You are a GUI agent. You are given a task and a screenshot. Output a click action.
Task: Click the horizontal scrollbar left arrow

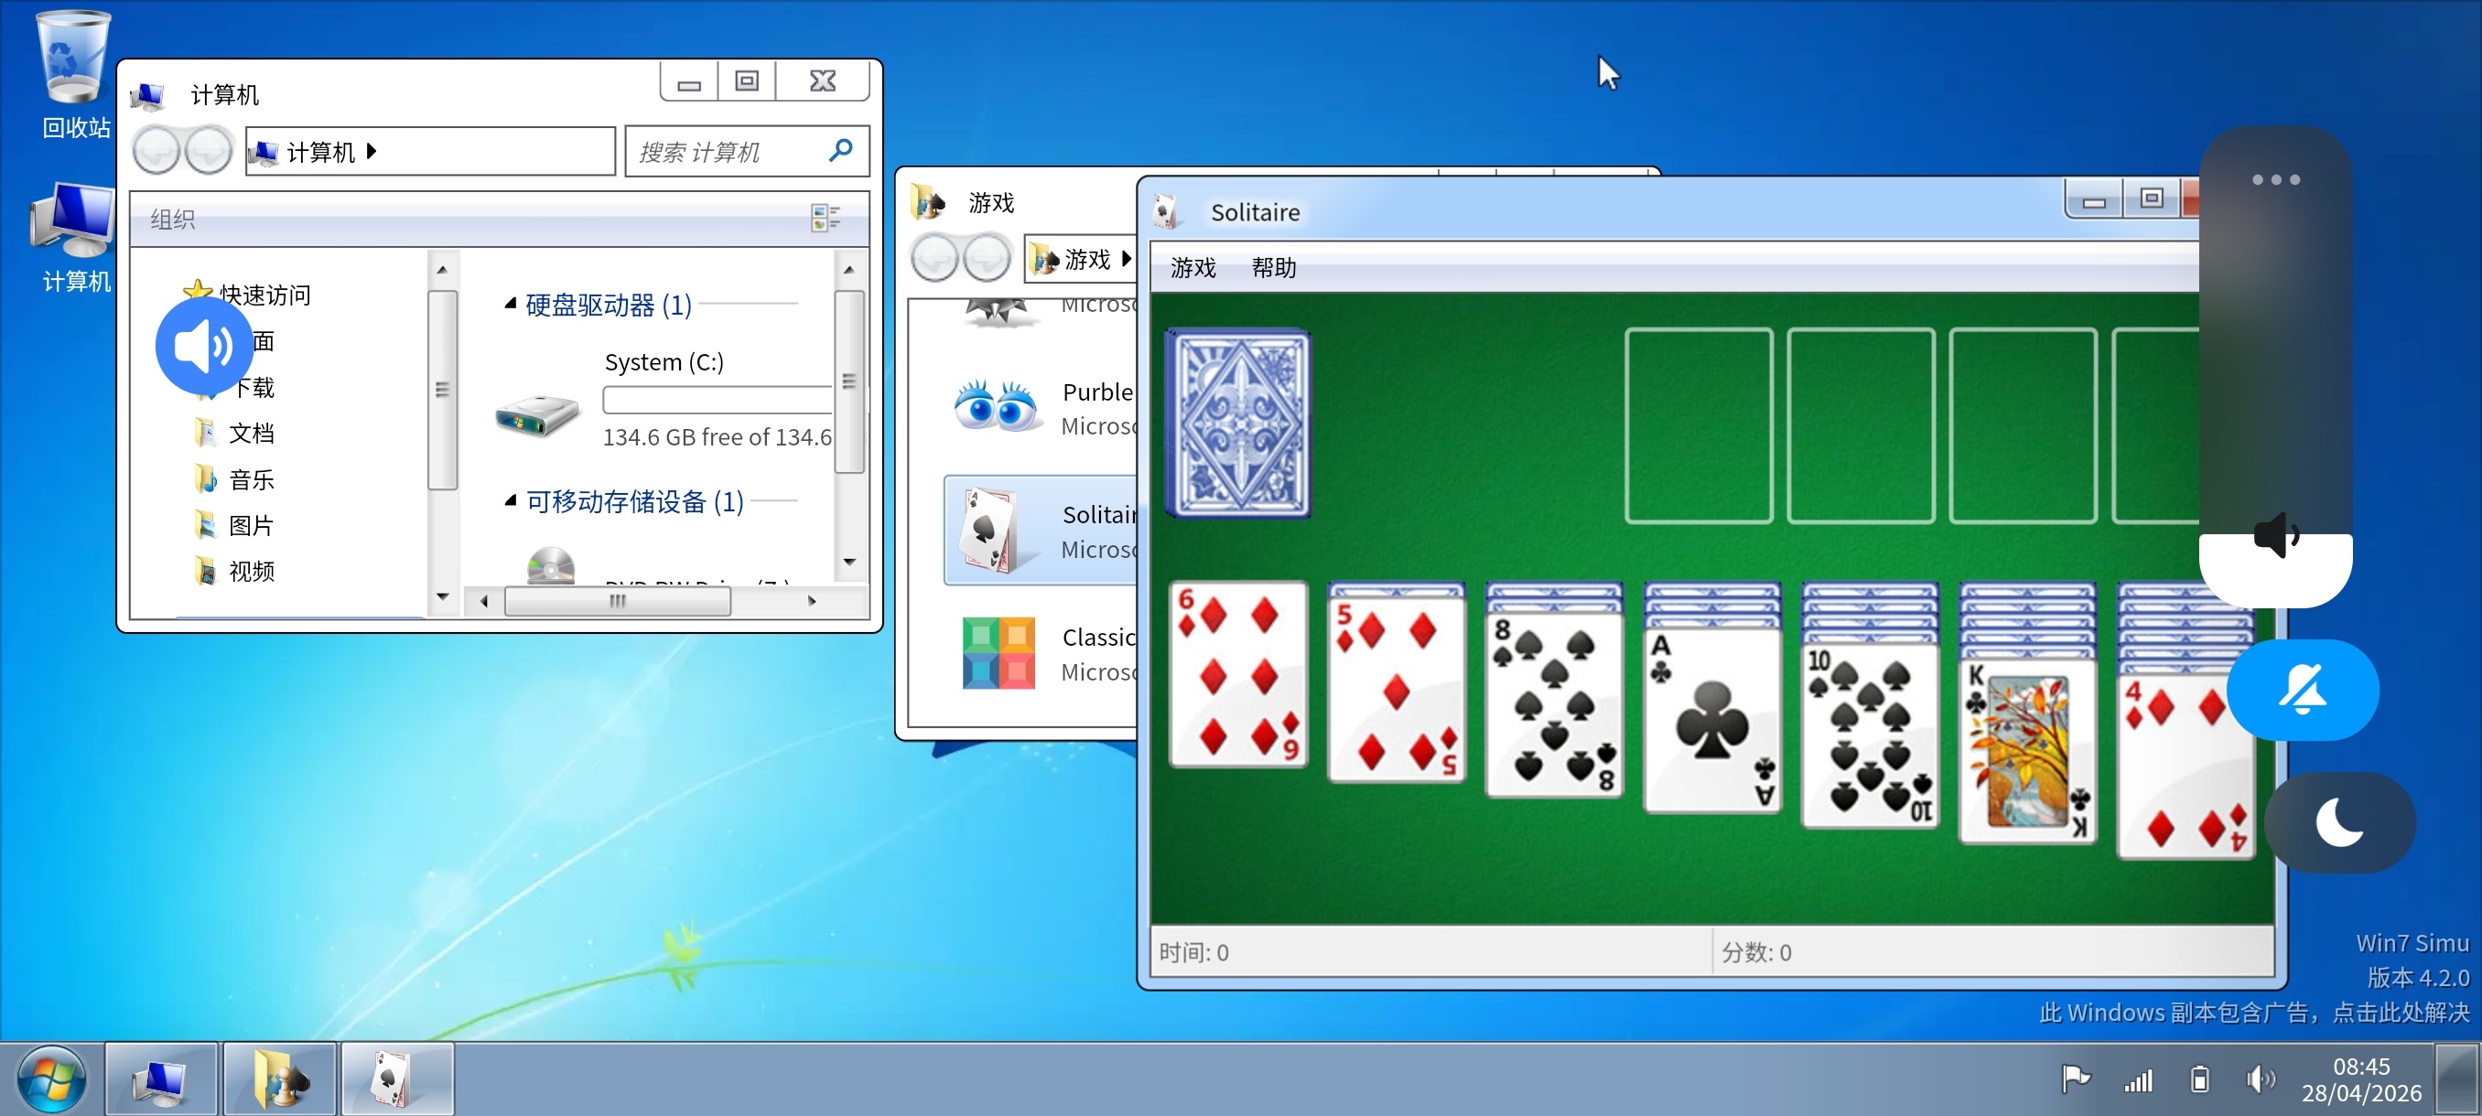tap(484, 601)
